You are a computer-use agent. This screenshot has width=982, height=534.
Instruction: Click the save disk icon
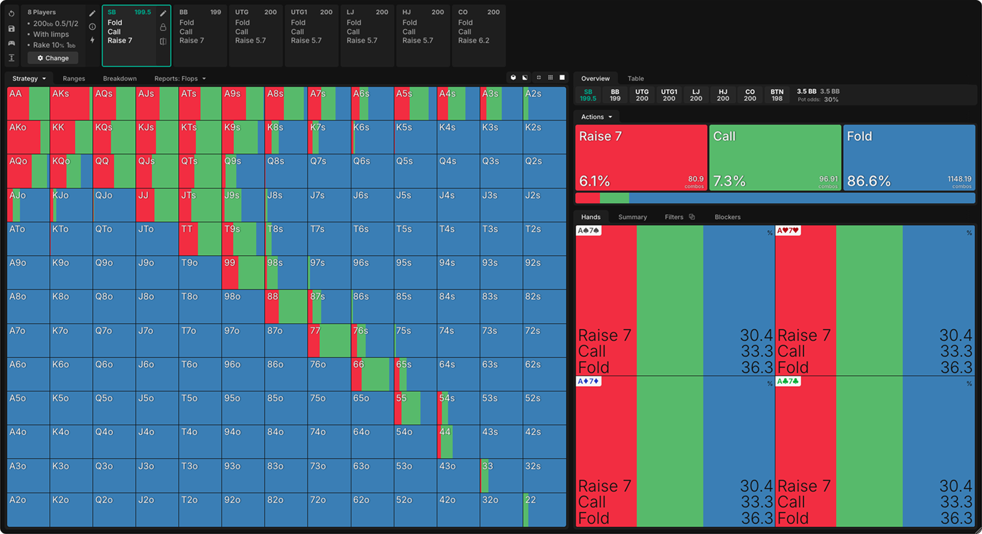[x=11, y=28]
